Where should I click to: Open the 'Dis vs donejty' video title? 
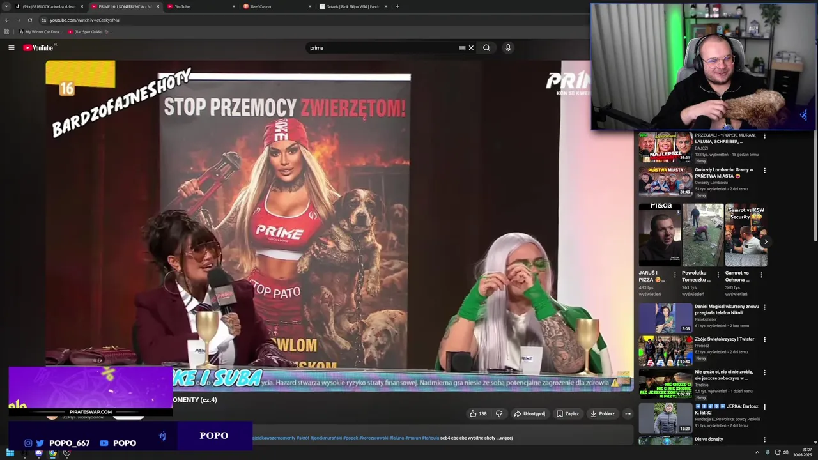point(709,439)
